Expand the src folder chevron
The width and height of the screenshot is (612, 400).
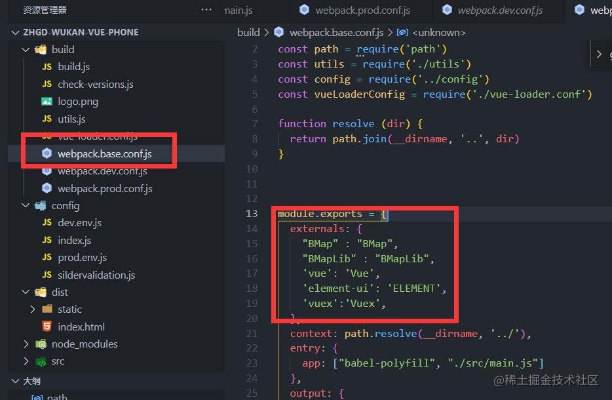[26, 361]
